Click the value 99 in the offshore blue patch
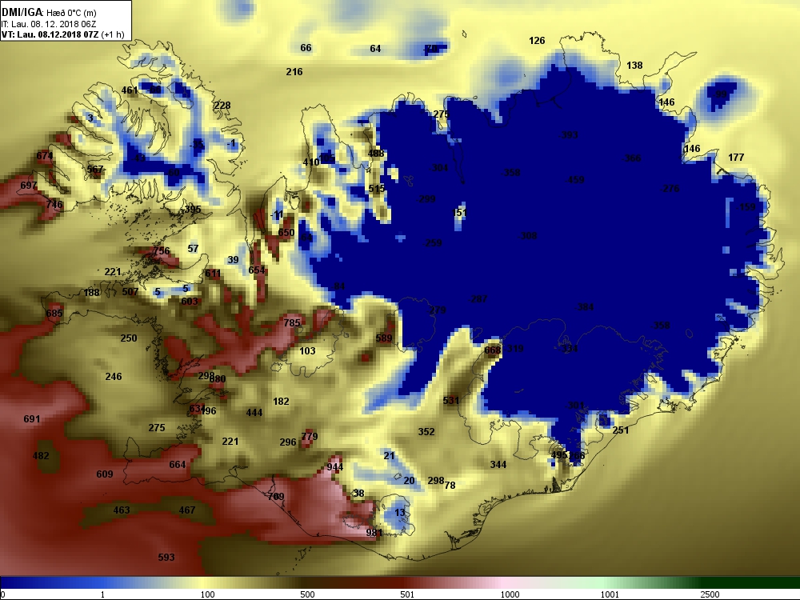Image resolution: width=800 pixels, height=600 pixels. click(x=721, y=94)
